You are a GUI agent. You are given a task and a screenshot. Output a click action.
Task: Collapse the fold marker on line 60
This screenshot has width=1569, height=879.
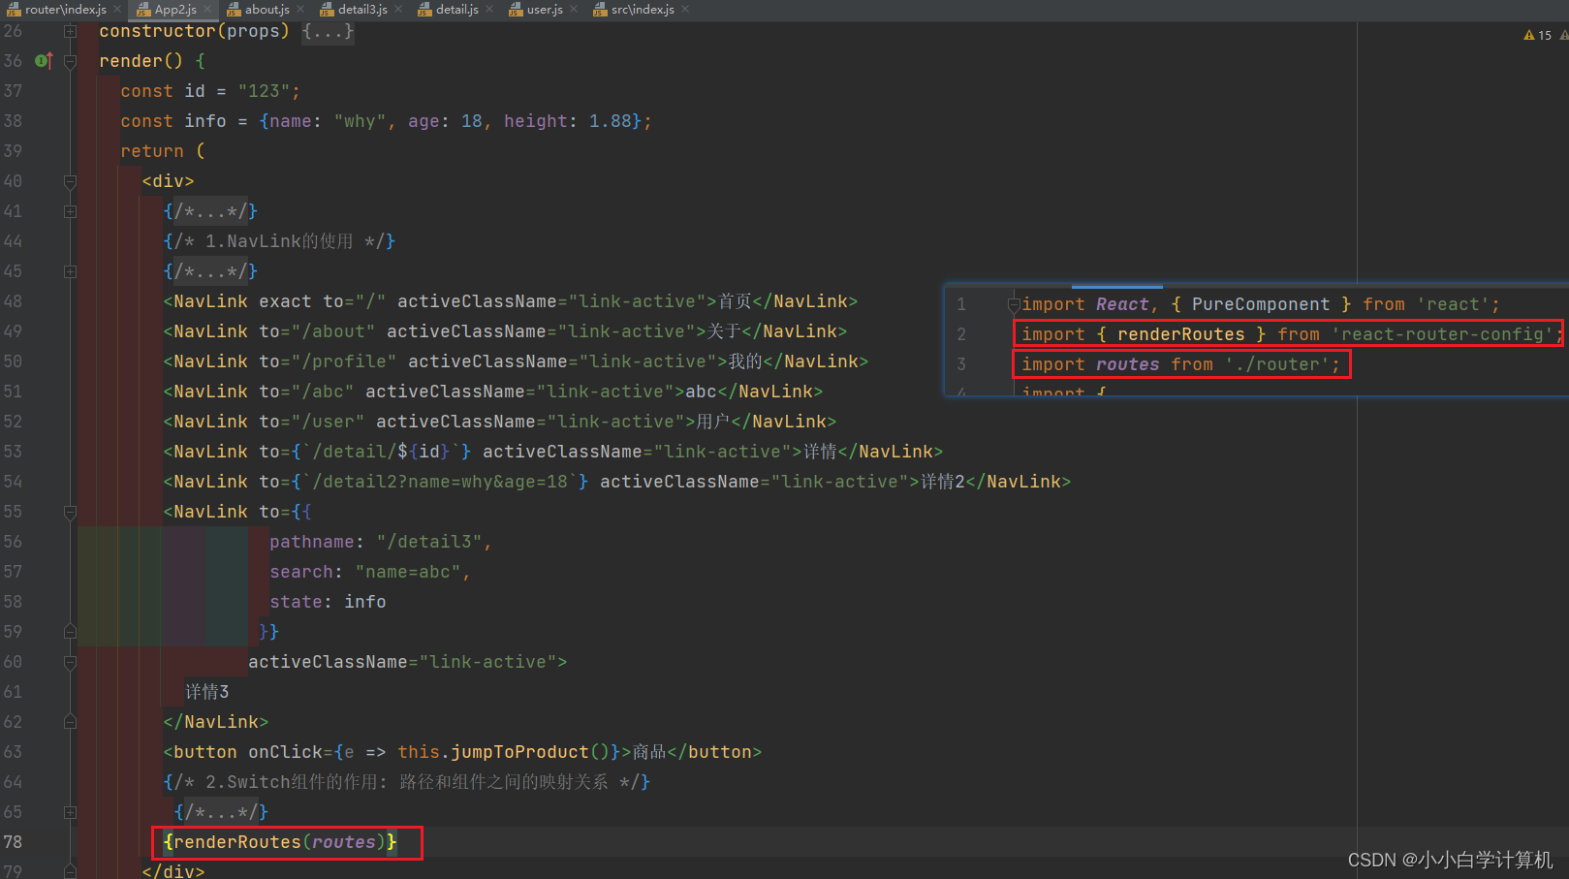70,662
